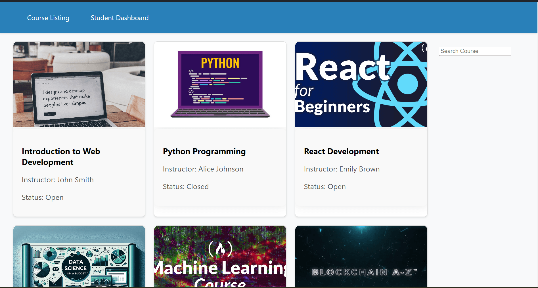This screenshot has height=288, width=538.
Task: Click the React atom logo graphic
Action: pyautogui.click(x=403, y=84)
